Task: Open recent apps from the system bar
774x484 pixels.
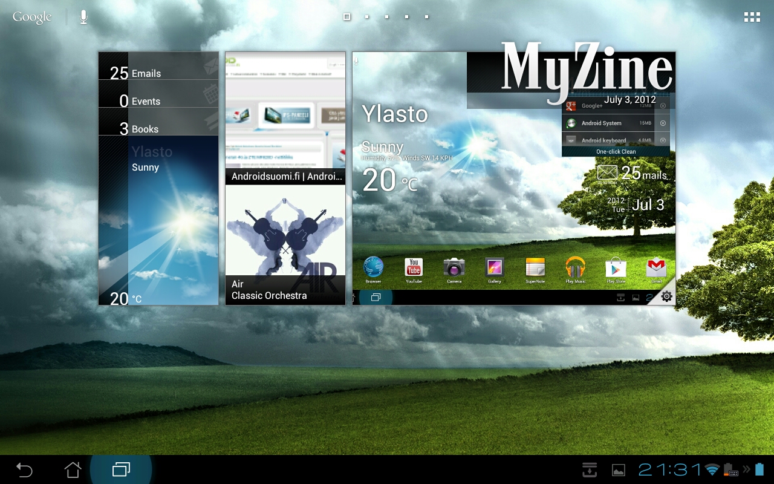Action: click(121, 469)
